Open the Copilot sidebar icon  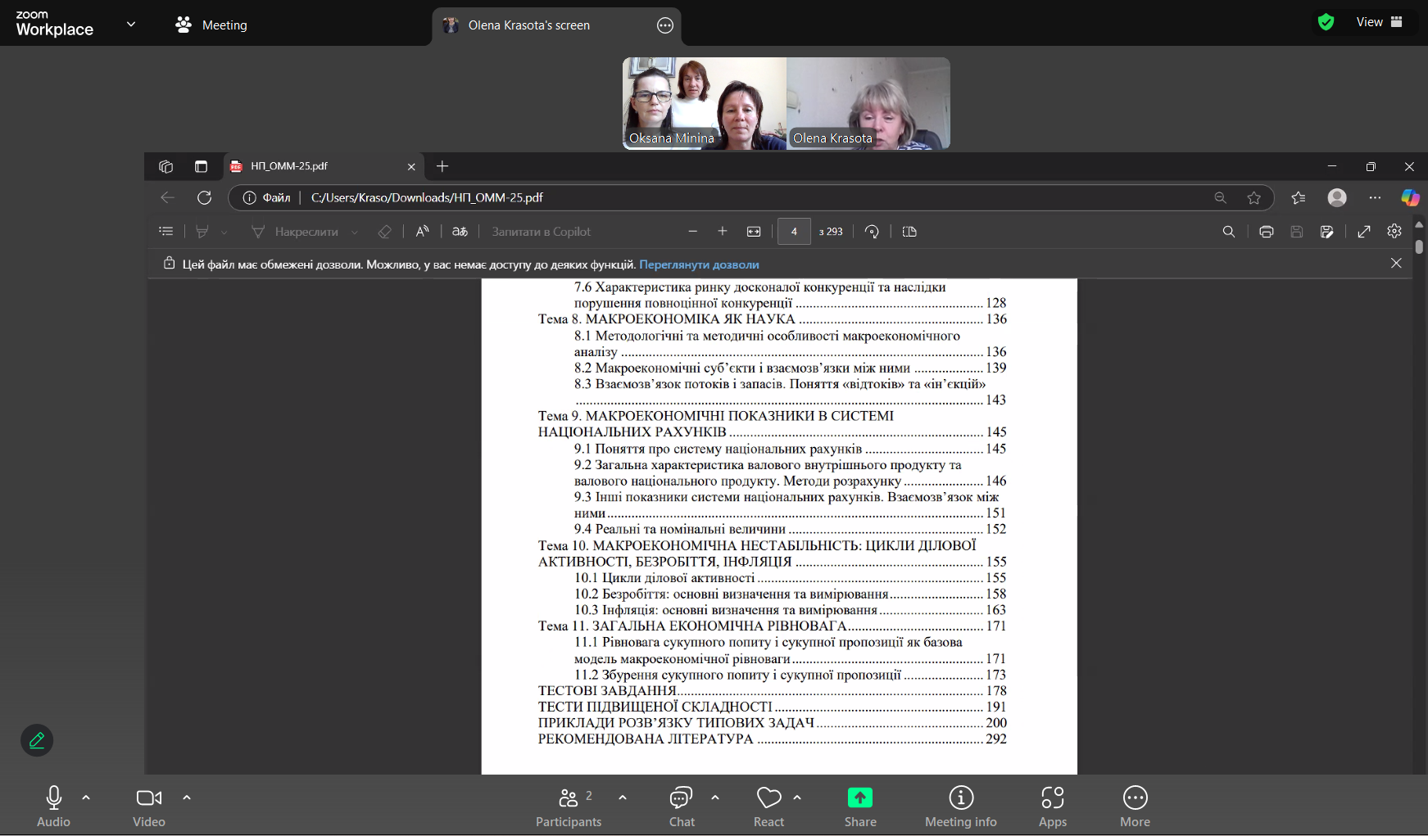1410,197
